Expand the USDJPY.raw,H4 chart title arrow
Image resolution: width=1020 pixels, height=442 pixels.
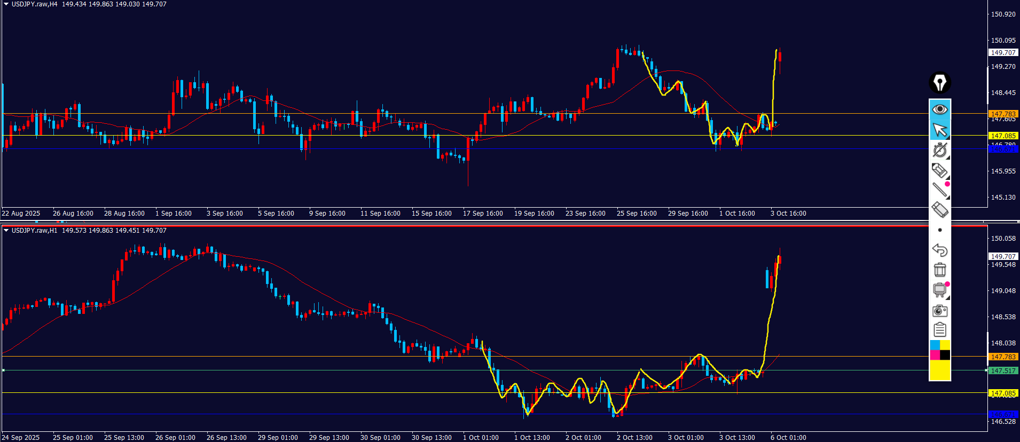(6, 4)
